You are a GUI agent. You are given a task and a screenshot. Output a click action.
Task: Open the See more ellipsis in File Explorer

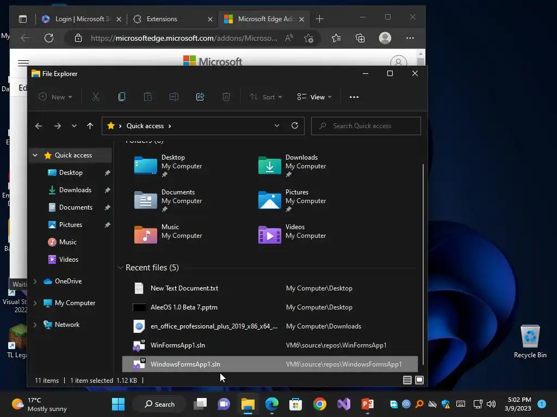(x=354, y=97)
